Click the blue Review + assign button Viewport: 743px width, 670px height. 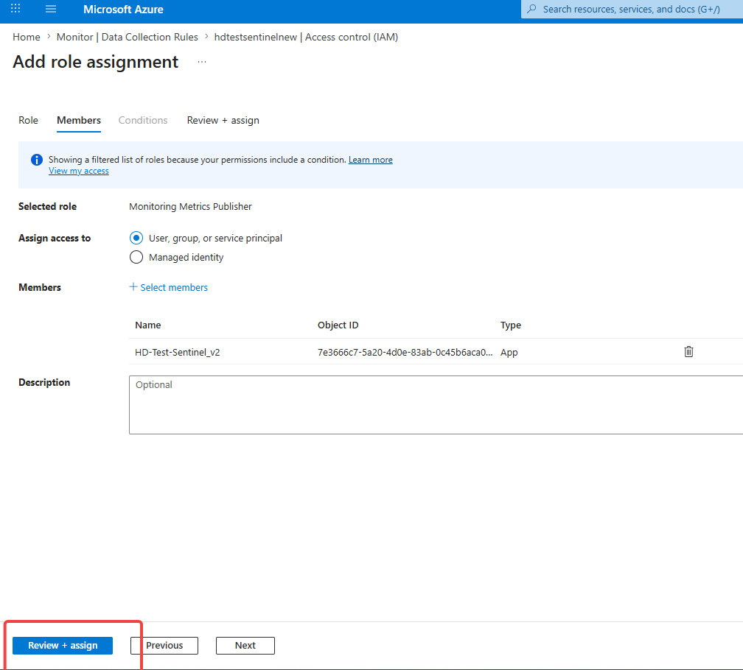pyautogui.click(x=63, y=646)
